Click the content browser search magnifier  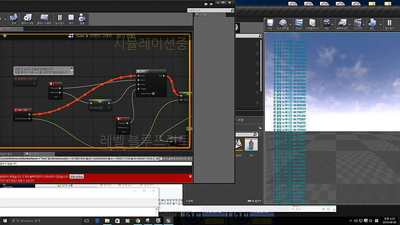(255, 134)
